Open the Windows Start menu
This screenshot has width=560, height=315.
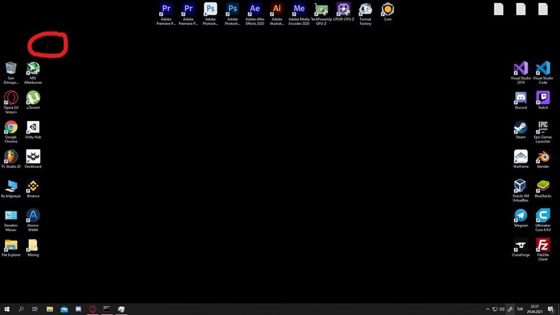[x=7, y=309]
